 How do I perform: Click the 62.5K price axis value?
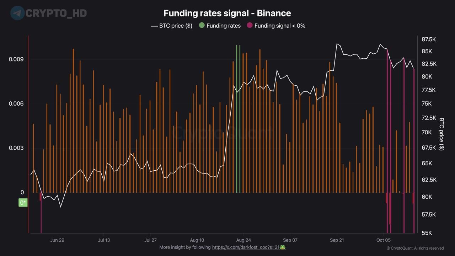pyautogui.click(x=429, y=180)
